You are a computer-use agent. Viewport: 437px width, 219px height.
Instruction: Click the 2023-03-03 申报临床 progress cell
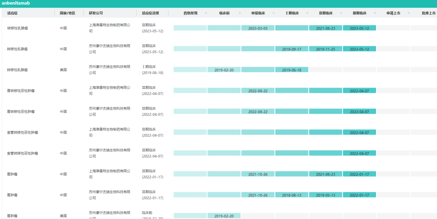pos(258,28)
